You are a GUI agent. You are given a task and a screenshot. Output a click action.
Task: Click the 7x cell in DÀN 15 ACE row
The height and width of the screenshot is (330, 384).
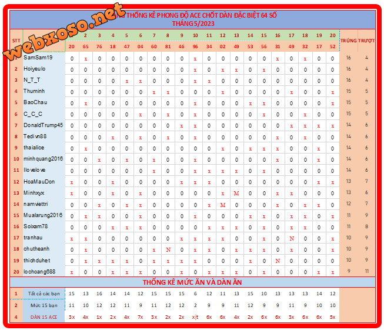click(141, 317)
